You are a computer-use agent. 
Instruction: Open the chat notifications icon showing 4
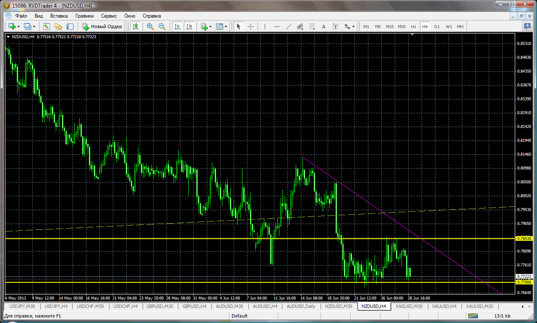[527, 26]
